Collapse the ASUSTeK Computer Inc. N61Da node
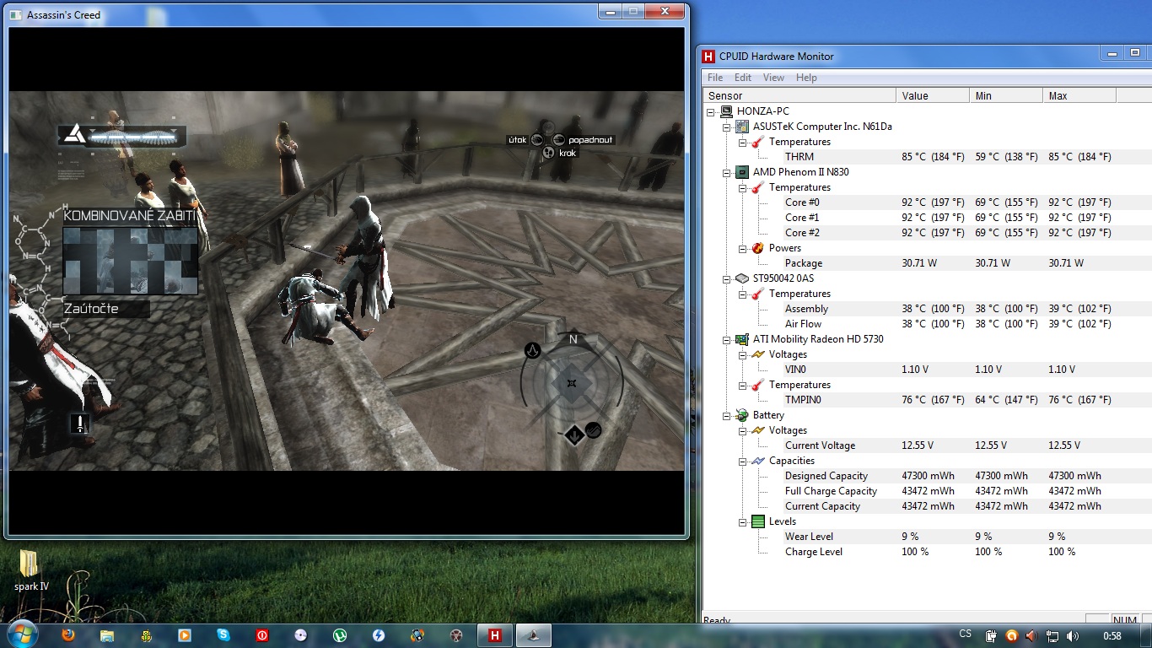 (727, 127)
